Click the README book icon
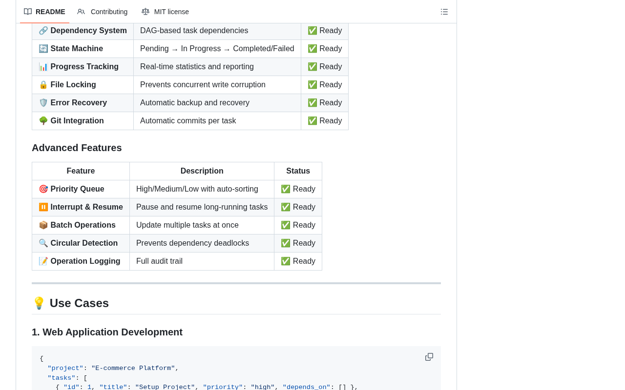625x390 pixels. (x=28, y=12)
